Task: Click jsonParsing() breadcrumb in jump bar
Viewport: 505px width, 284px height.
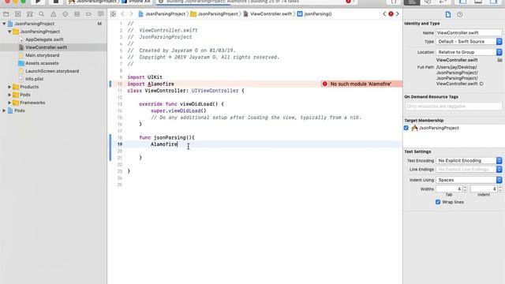Action: click(x=314, y=14)
